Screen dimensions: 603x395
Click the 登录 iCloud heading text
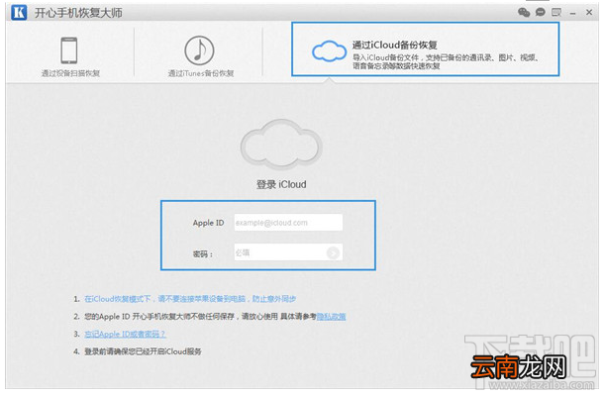(281, 184)
